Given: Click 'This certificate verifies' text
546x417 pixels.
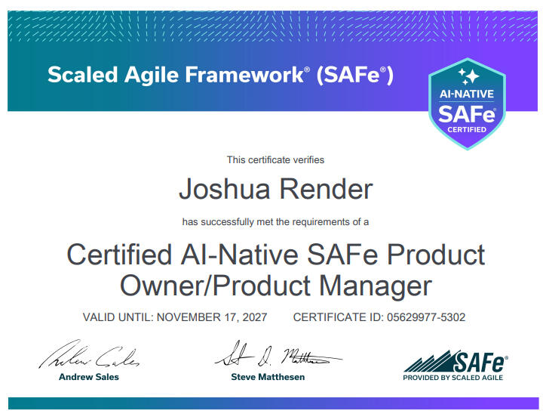Looking at the screenshot, I should pos(275,160).
